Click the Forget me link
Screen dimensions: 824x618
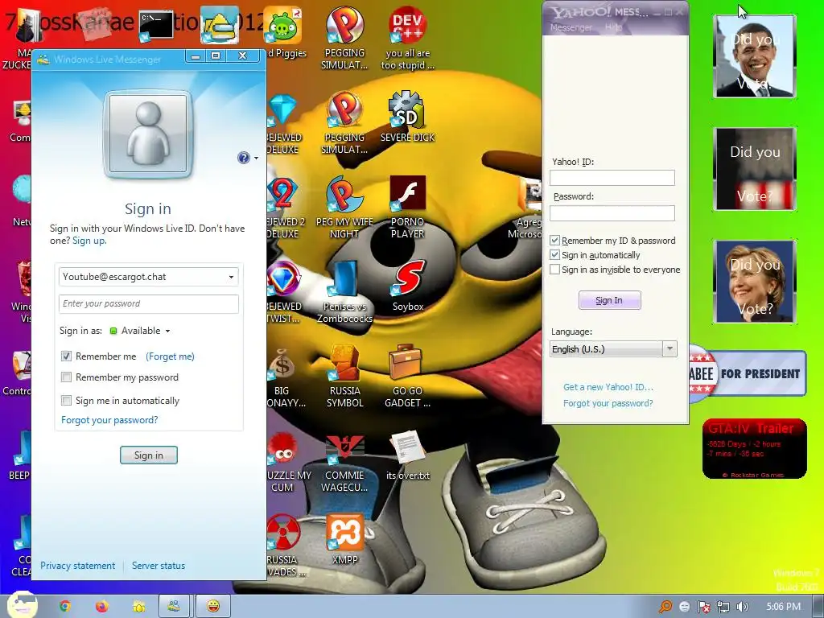click(x=170, y=356)
